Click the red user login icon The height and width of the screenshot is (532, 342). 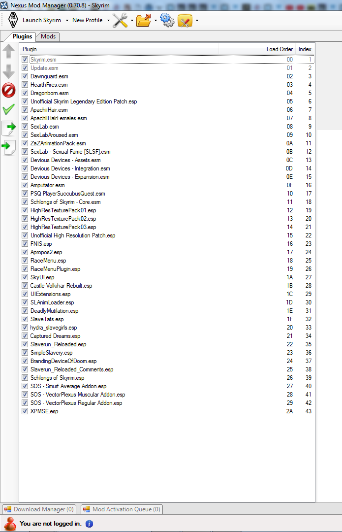[10, 524]
